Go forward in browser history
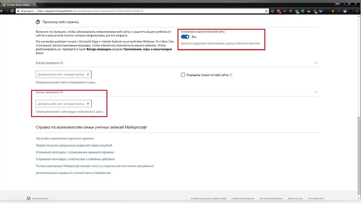Screen dimensions: 361x203 [x=6, y=11]
